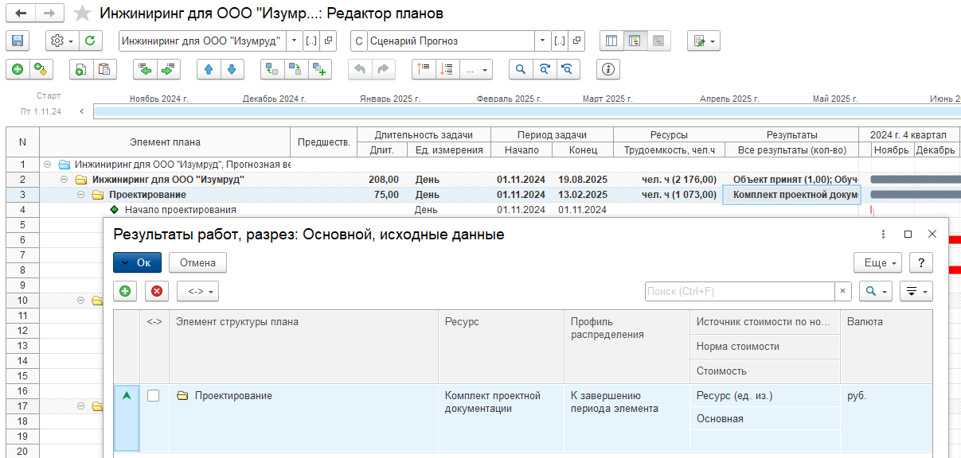961x458 pixels.
Task: Click the undo arrow icon
Action: coord(360,69)
